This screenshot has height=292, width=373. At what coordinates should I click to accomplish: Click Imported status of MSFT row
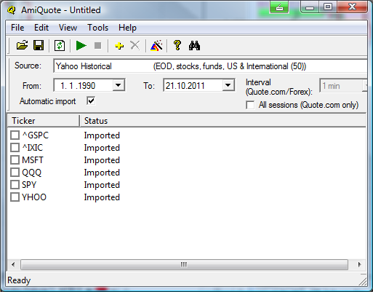pos(102,160)
